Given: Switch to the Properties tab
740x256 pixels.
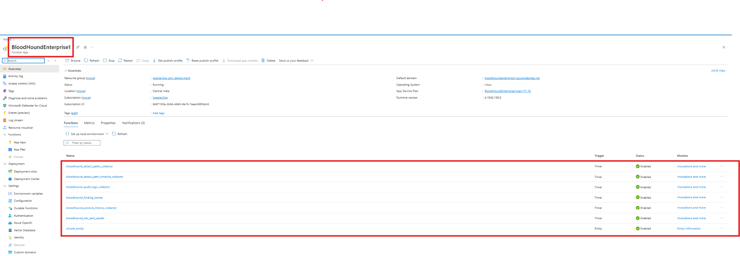Looking at the screenshot, I should (108, 123).
